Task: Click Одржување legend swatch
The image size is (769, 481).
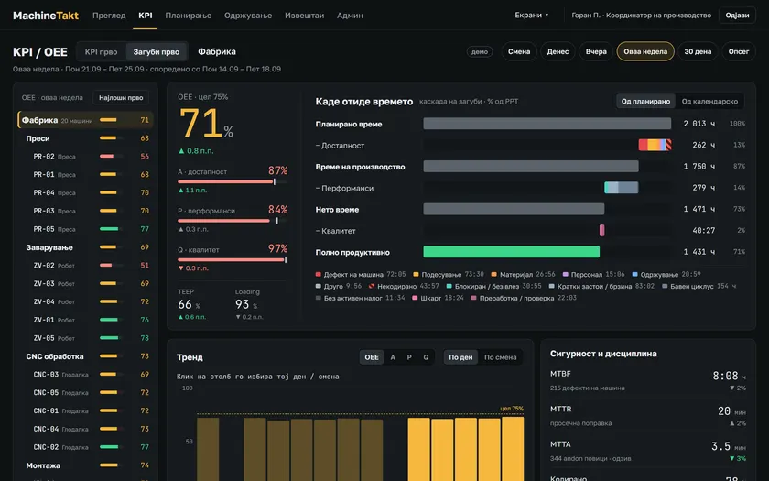Action: click(x=634, y=274)
